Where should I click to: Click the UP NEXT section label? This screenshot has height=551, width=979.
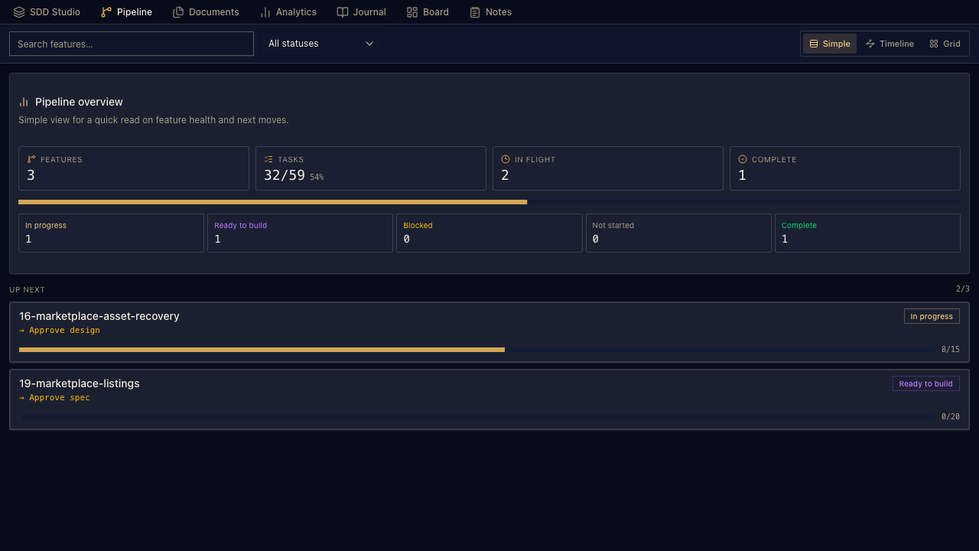[28, 290]
